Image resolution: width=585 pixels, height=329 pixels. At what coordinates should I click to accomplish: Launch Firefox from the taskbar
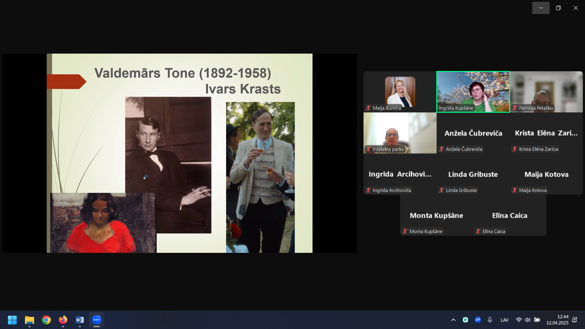63,320
